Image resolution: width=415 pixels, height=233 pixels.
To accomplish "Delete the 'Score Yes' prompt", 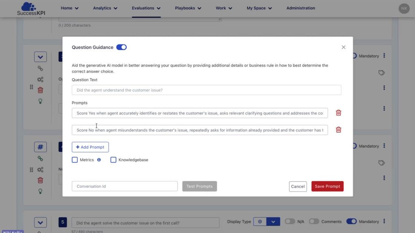I will pyautogui.click(x=338, y=113).
